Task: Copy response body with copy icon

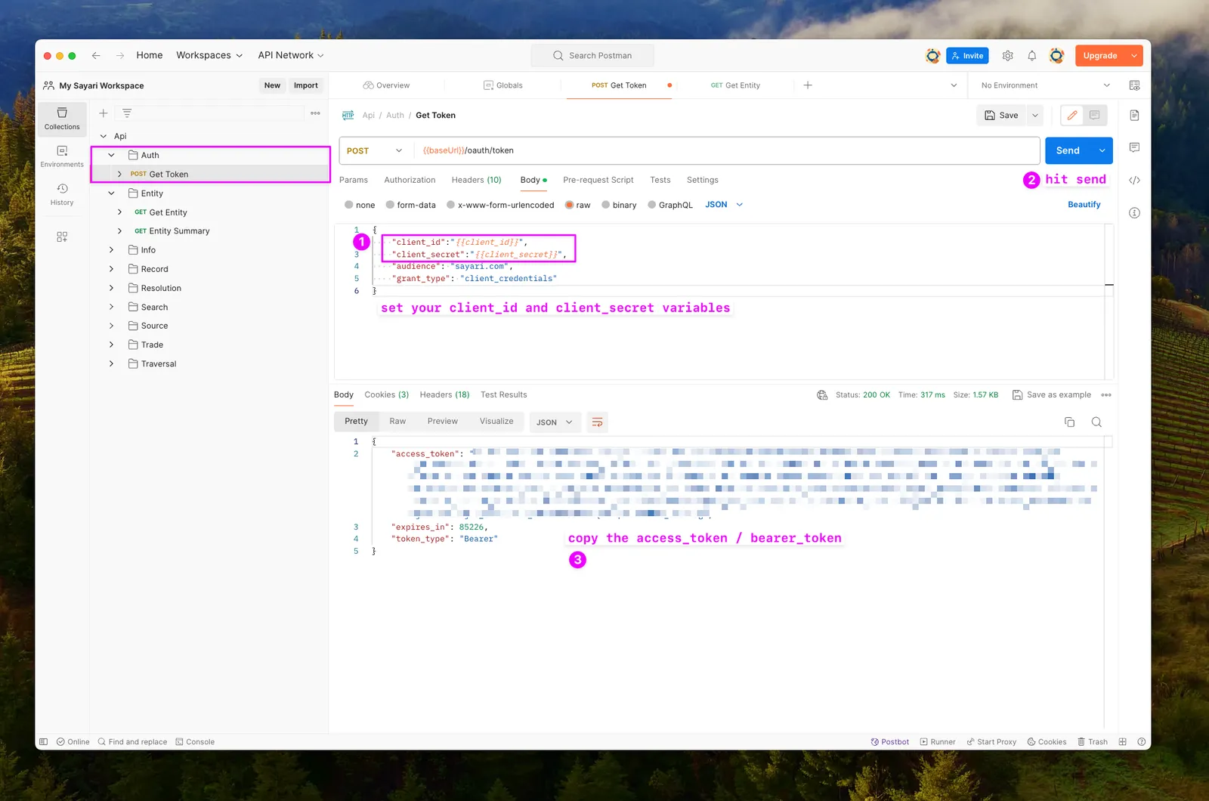Action: [x=1069, y=422]
